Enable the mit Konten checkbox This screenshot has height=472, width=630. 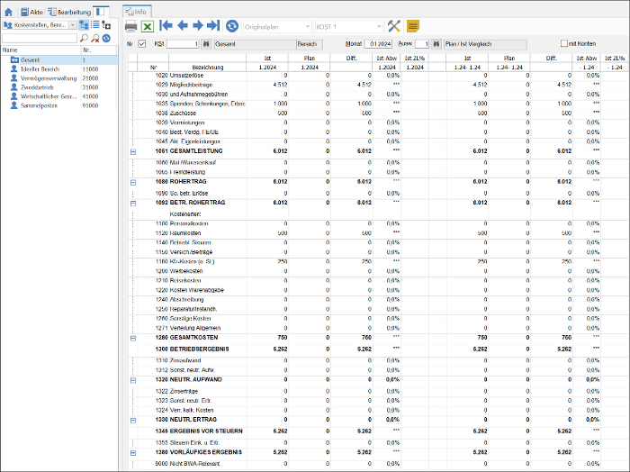point(564,43)
